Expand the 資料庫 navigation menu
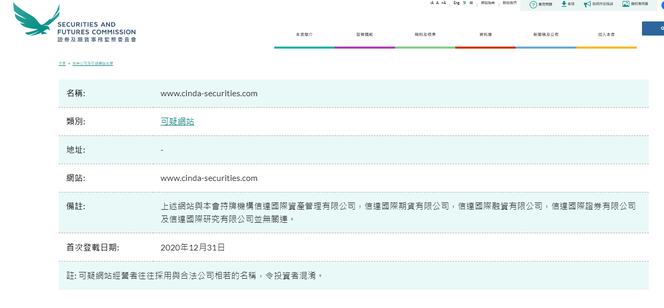Screen dimensions: 664x308 click(485, 35)
